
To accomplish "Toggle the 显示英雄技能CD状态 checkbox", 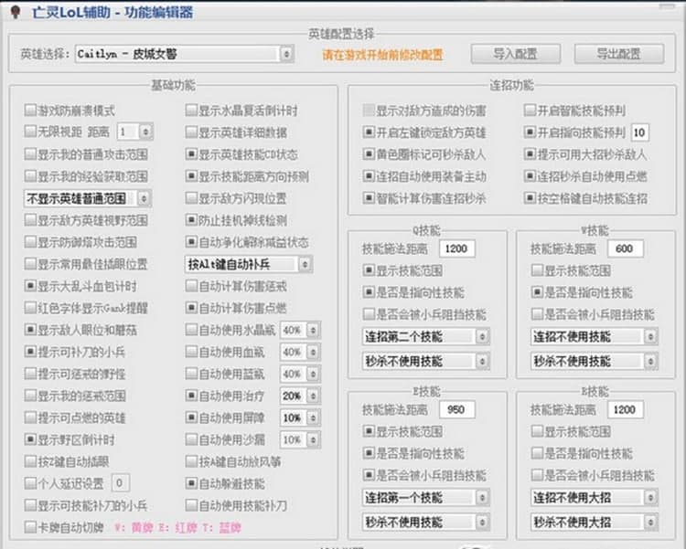I will (x=191, y=154).
